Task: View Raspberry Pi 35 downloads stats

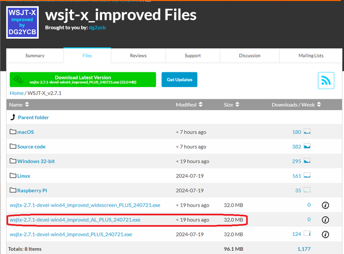Action: pos(298,191)
